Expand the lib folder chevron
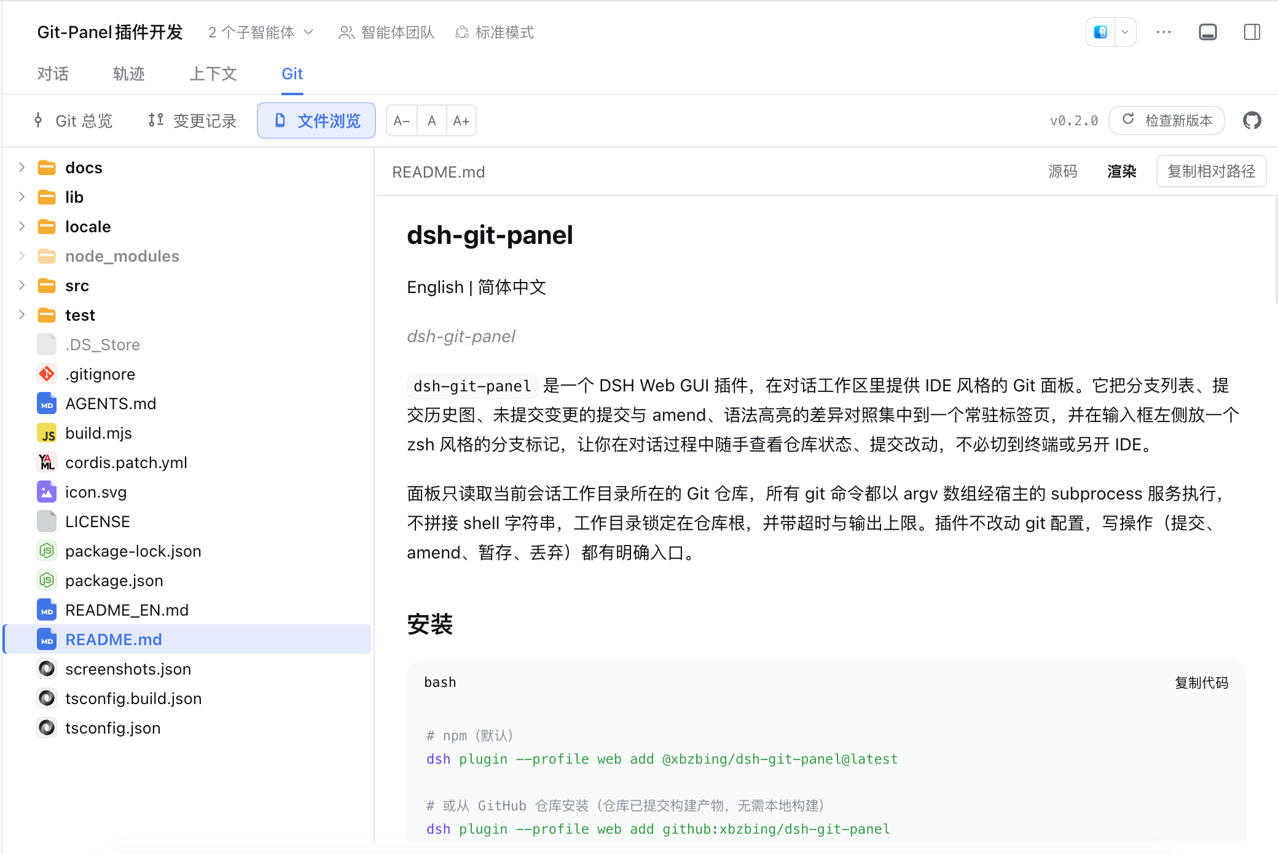The width and height of the screenshot is (1278, 854). (x=22, y=197)
